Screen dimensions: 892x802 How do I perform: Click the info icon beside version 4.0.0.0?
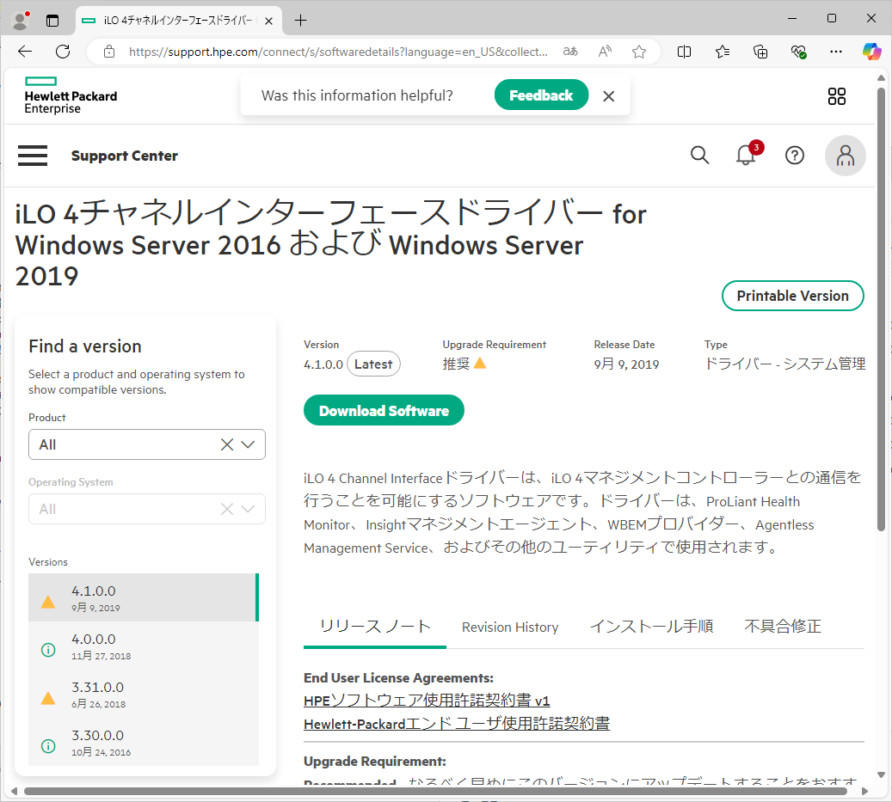48,650
